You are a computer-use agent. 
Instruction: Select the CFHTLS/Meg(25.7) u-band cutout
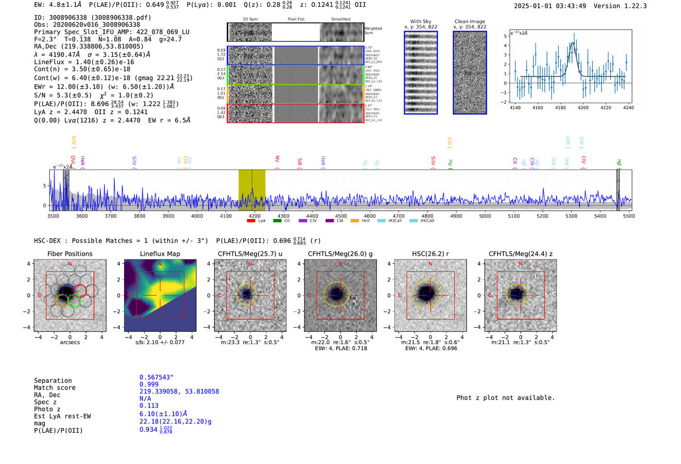coord(250,296)
